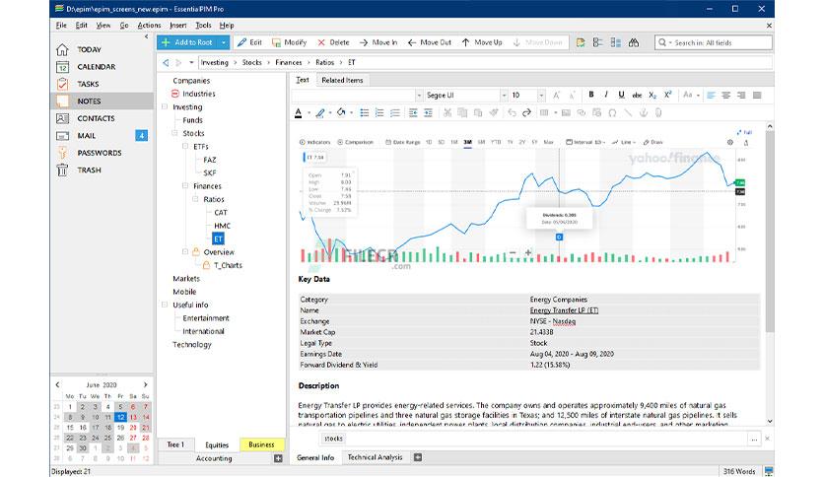Open the Trash module icon
The height and width of the screenshot is (477, 824).
coord(62,170)
